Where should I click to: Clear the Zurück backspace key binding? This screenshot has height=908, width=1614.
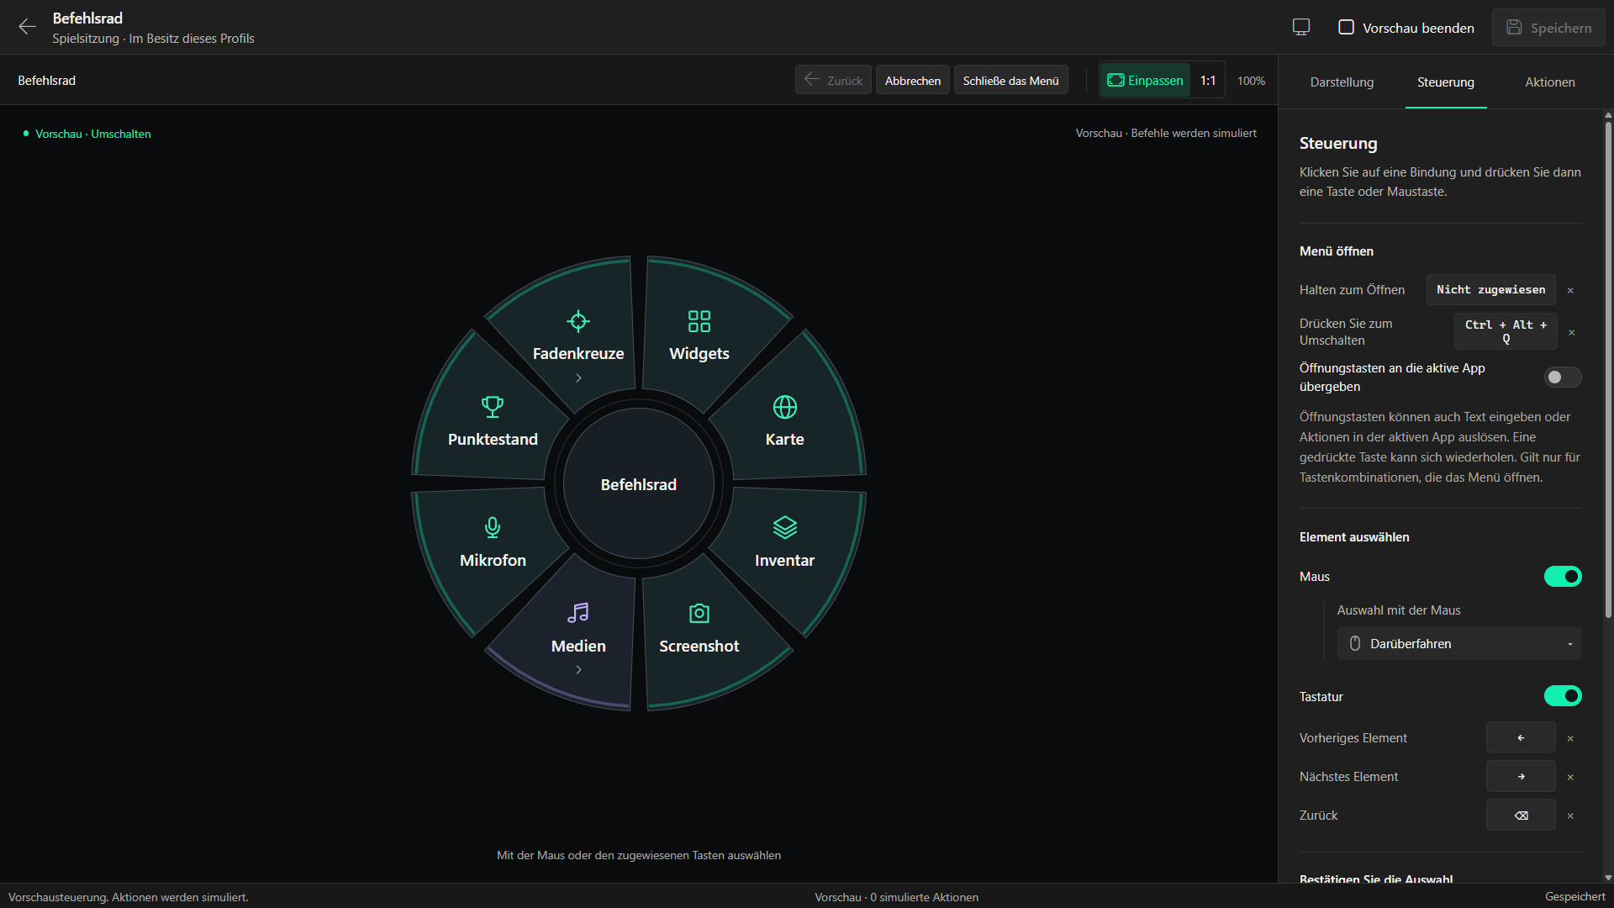click(x=1570, y=816)
